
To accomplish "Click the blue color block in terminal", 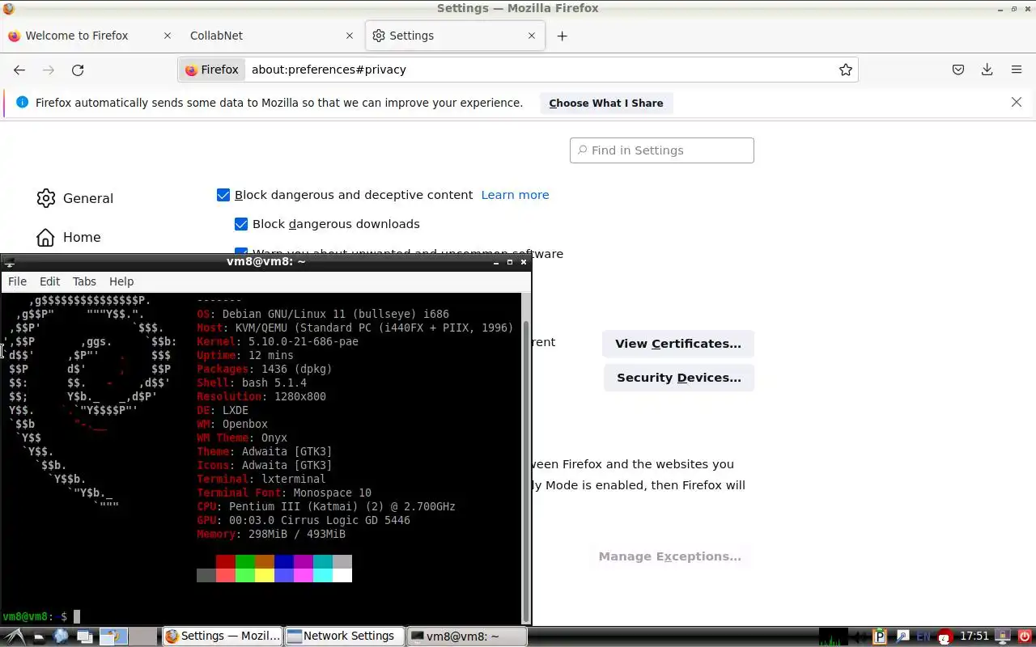I will [x=284, y=562].
